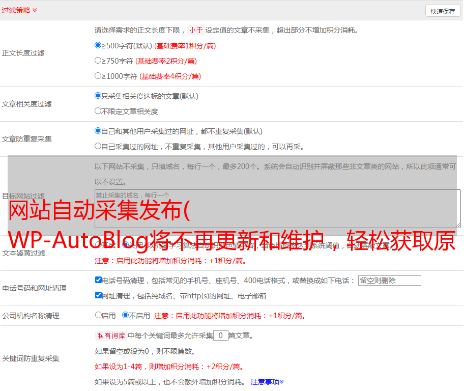The width and height of the screenshot is (464, 391).
Task: Select 不启用 for 公司机构名称清理
Action: point(126,315)
